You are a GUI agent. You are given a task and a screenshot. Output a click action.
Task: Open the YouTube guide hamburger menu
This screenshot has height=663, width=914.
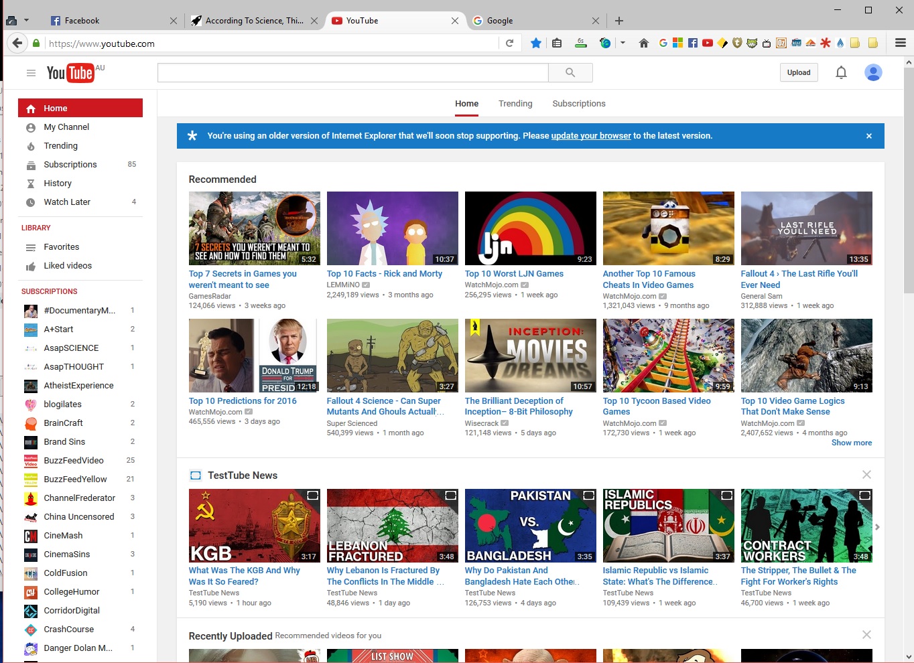(x=31, y=73)
